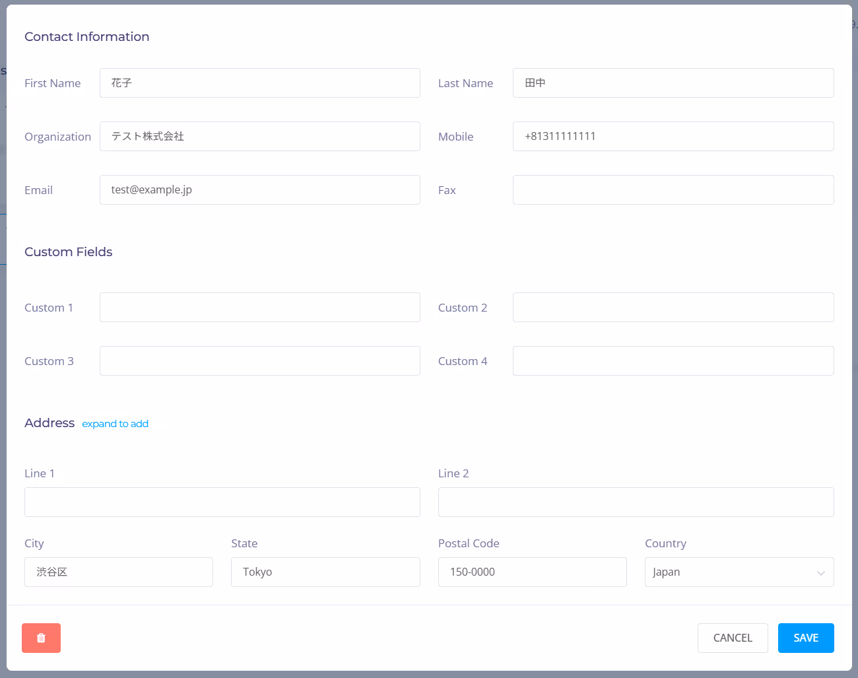Click the State field containing Tokyo
858x678 pixels.
click(325, 572)
